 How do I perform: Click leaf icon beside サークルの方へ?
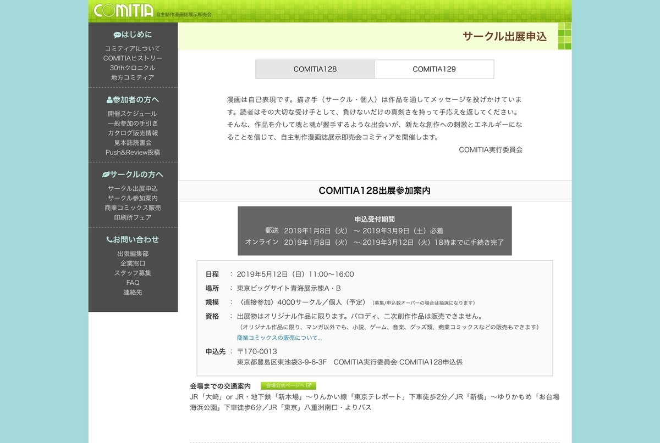(106, 175)
